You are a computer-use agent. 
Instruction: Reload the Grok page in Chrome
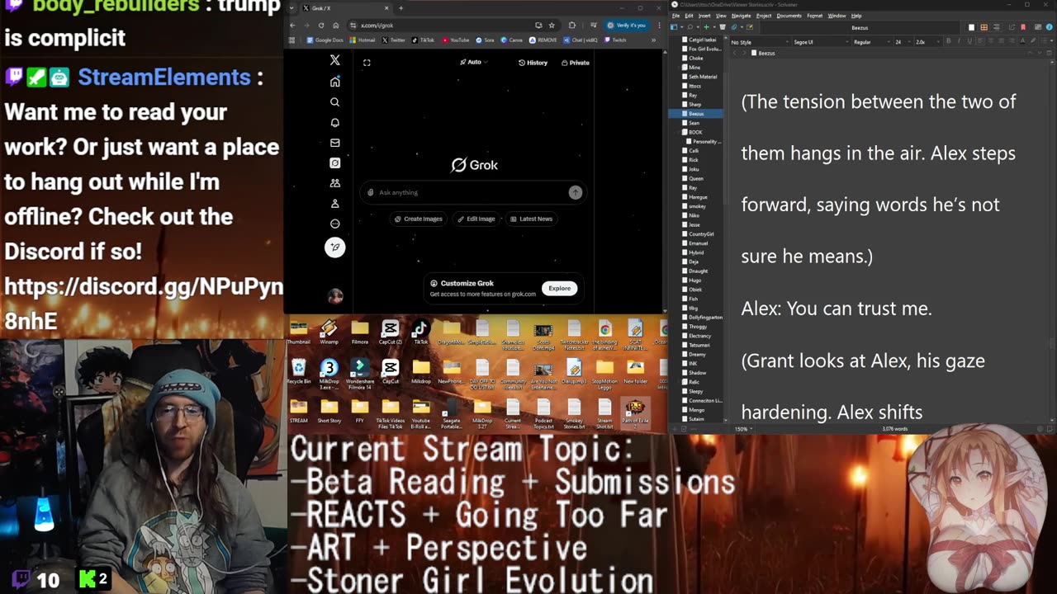pos(321,26)
